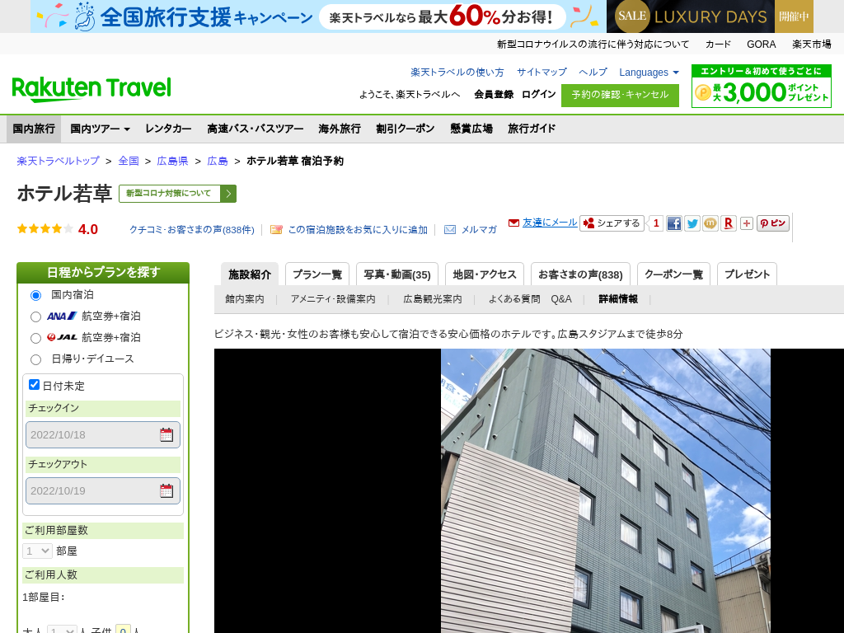Image resolution: width=844 pixels, height=633 pixels.
Task: Open the check-out calendar icon
Action: coord(166,491)
